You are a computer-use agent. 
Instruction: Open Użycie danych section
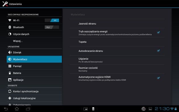[34, 34]
